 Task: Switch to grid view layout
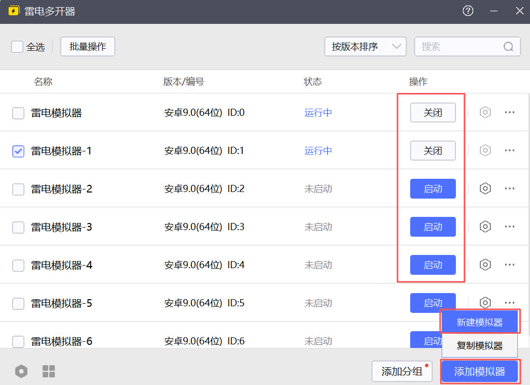click(49, 371)
